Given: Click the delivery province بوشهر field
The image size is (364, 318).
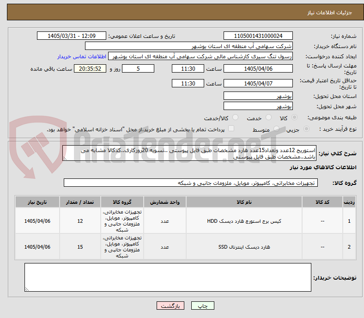Looking at the screenshot, I should (x=258, y=96).
